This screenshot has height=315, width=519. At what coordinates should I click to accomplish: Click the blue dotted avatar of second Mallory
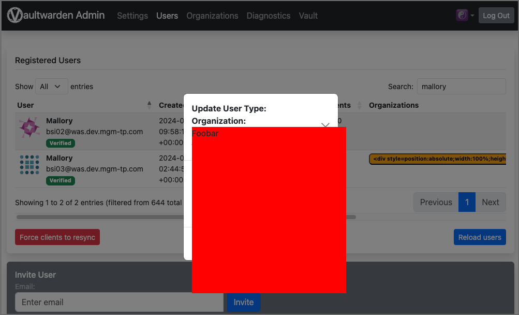tap(29, 165)
